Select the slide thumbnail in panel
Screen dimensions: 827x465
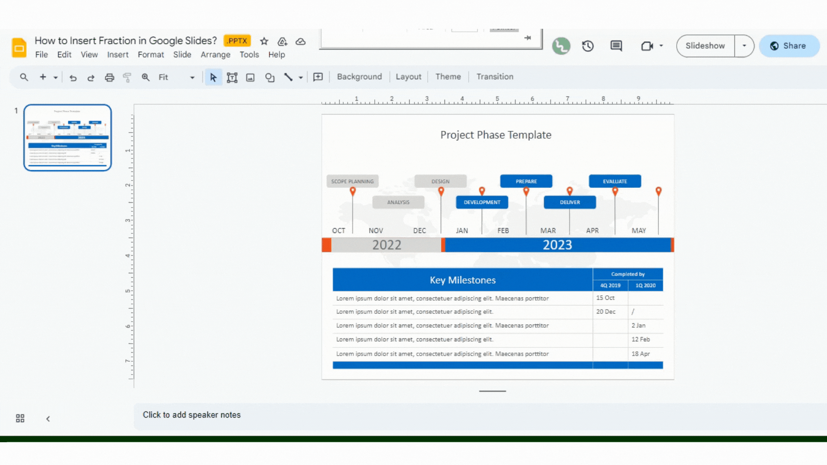coord(68,137)
